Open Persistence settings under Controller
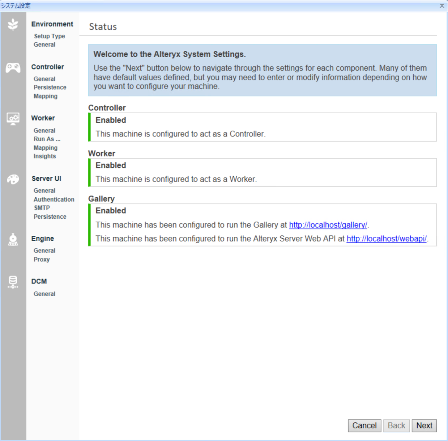The width and height of the screenshot is (448, 441). coord(50,87)
